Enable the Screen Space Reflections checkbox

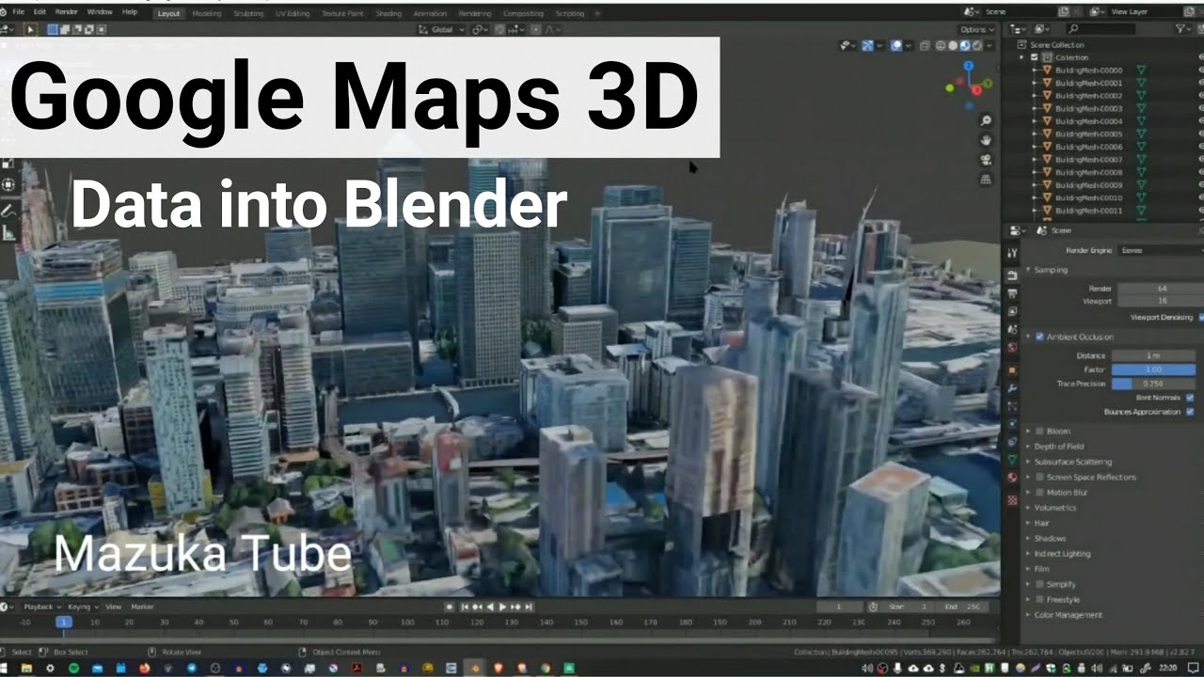point(1039,477)
